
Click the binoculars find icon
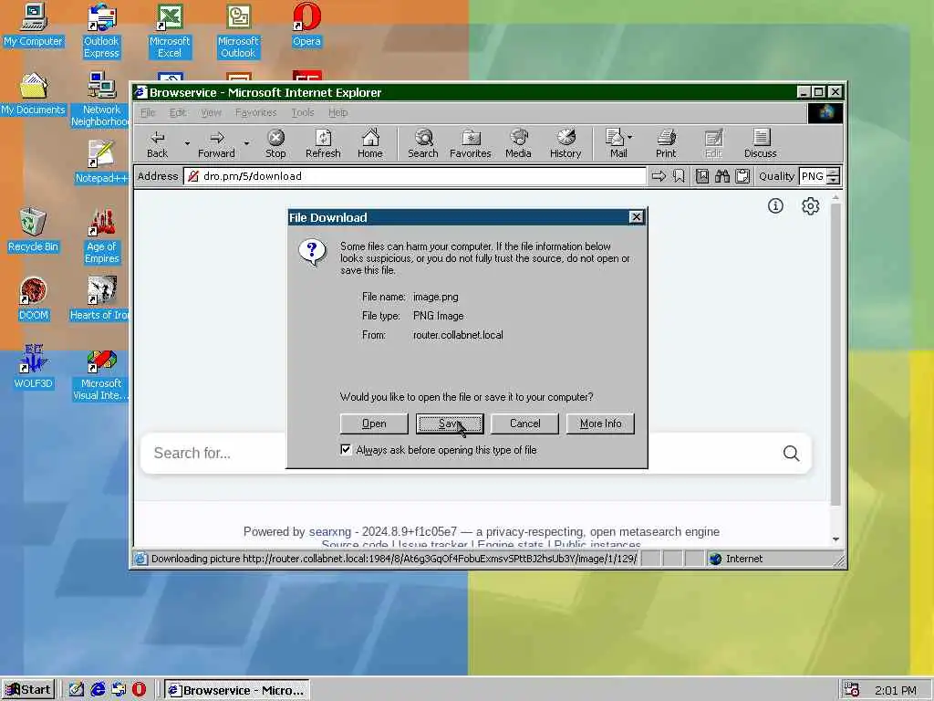click(722, 176)
